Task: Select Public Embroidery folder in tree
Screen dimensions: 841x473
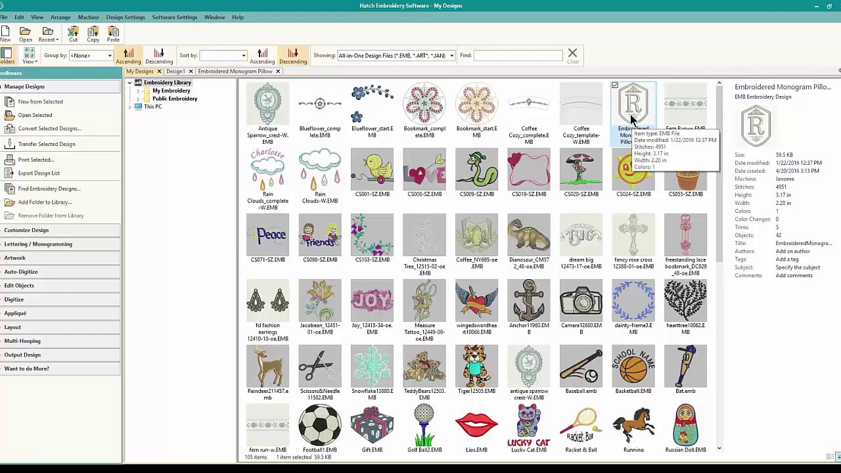Action: click(x=174, y=99)
